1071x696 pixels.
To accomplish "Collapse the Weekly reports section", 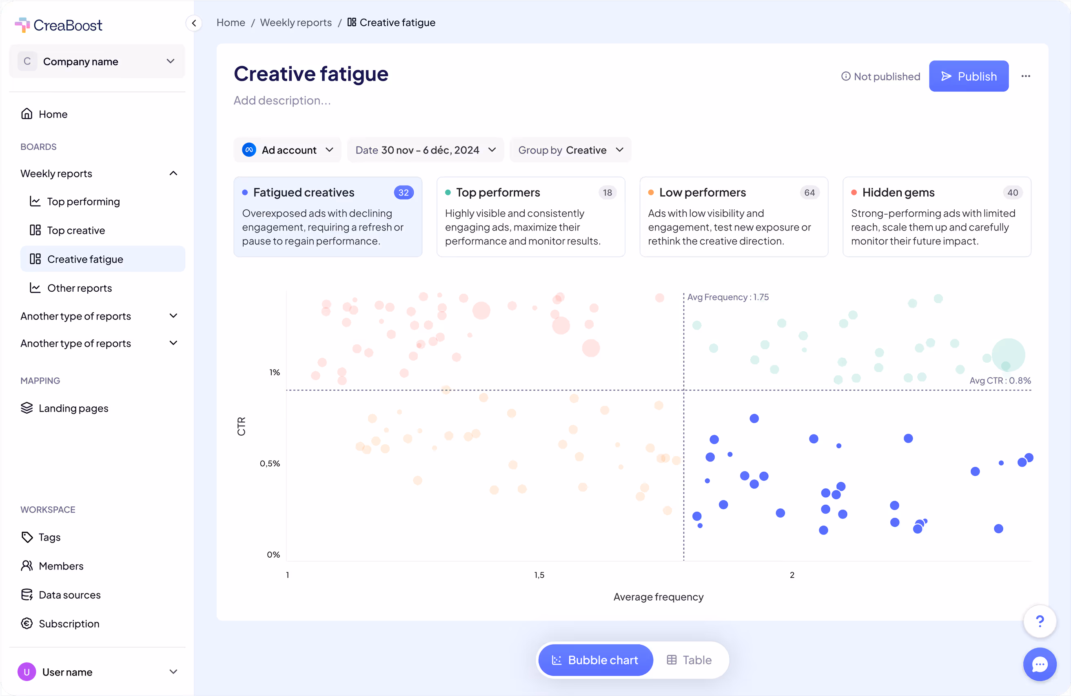I will click(173, 173).
